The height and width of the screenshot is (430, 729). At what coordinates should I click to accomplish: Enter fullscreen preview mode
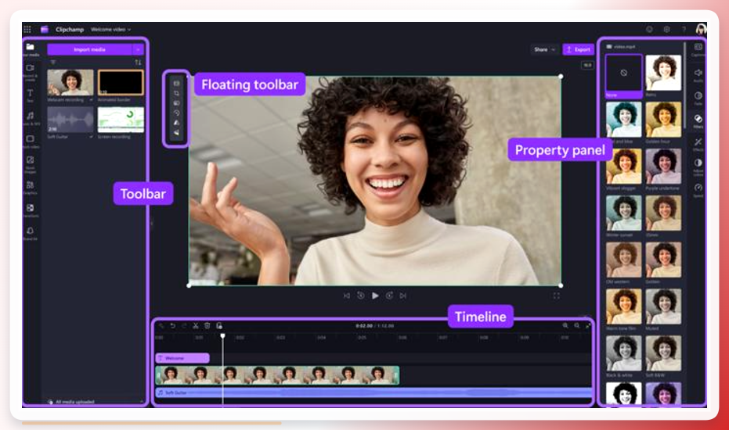coord(557,296)
